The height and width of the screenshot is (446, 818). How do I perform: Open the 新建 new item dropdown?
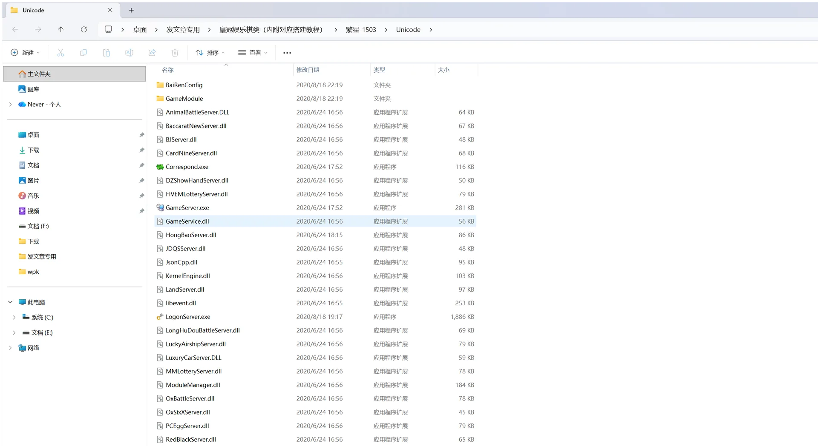(26, 53)
